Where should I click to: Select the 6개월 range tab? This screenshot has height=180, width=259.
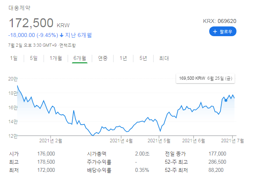[80, 58]
